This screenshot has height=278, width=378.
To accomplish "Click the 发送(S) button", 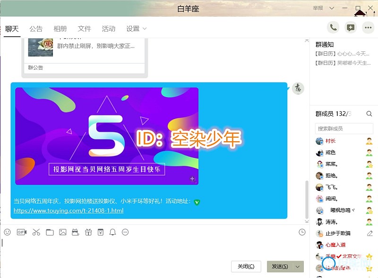I will point(280,267).
